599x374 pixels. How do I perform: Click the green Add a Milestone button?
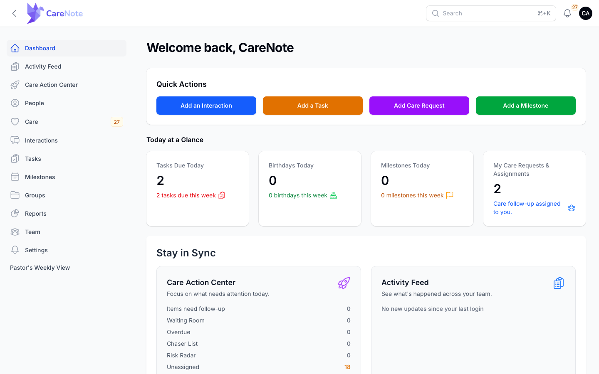click(x=526, y=106)
